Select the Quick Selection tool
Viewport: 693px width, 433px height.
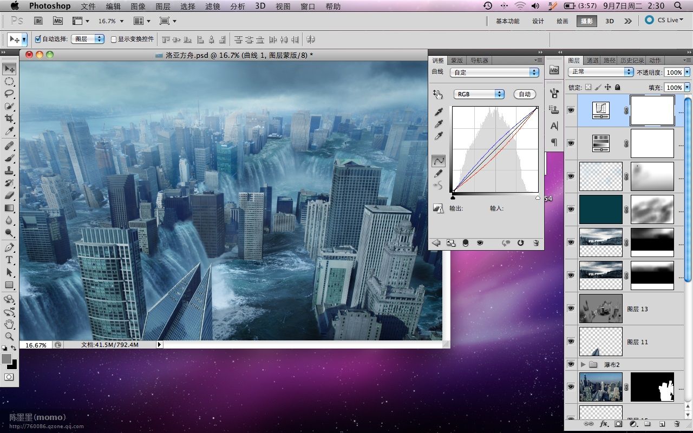coord(9,106)
